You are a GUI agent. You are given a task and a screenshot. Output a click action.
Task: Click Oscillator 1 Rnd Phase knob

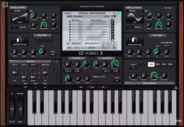point(44,25)
